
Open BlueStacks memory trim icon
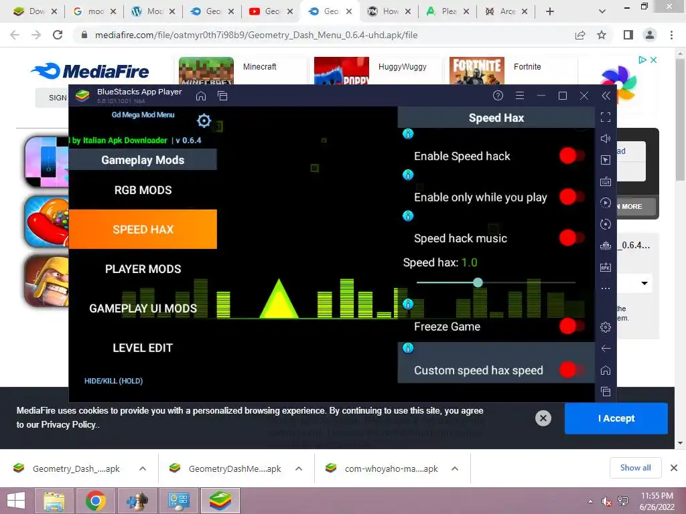pos(606,246)
